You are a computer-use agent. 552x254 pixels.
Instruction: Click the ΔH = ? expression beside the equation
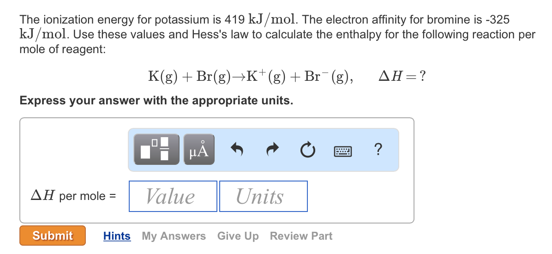pos(402,76)
